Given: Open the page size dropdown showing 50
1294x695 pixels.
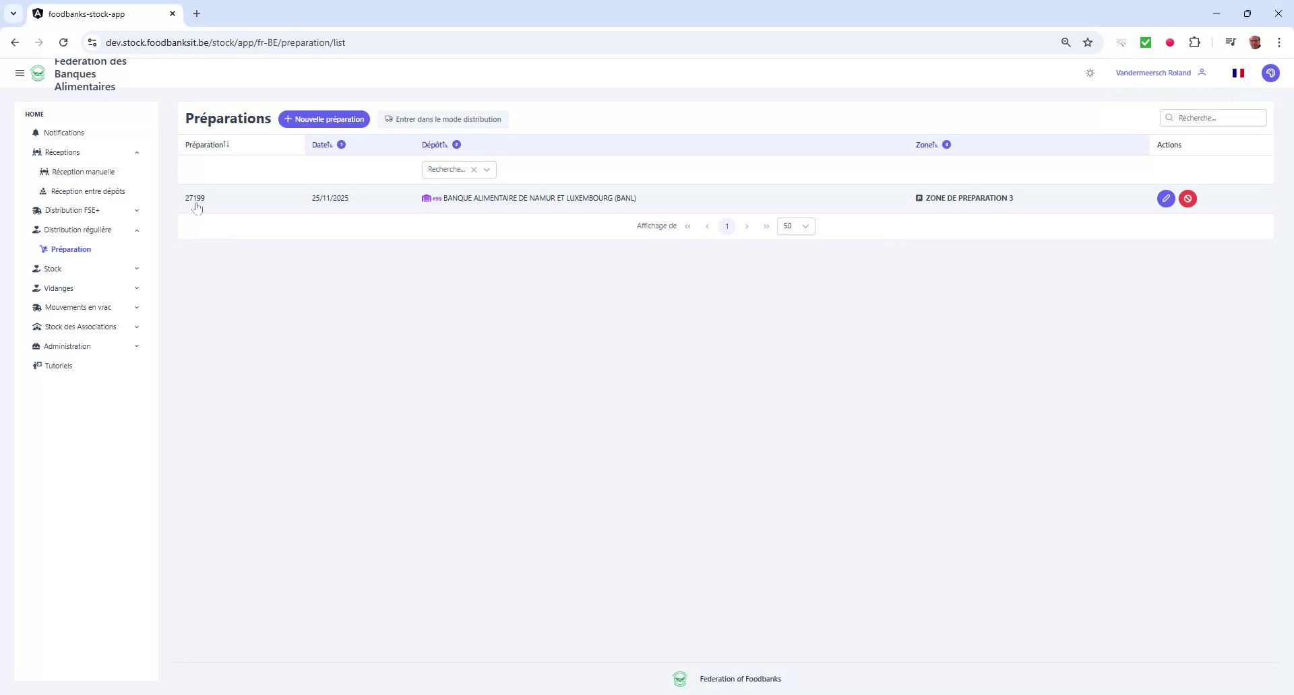Looking at the screenshot, I should [x=796, y=226].
